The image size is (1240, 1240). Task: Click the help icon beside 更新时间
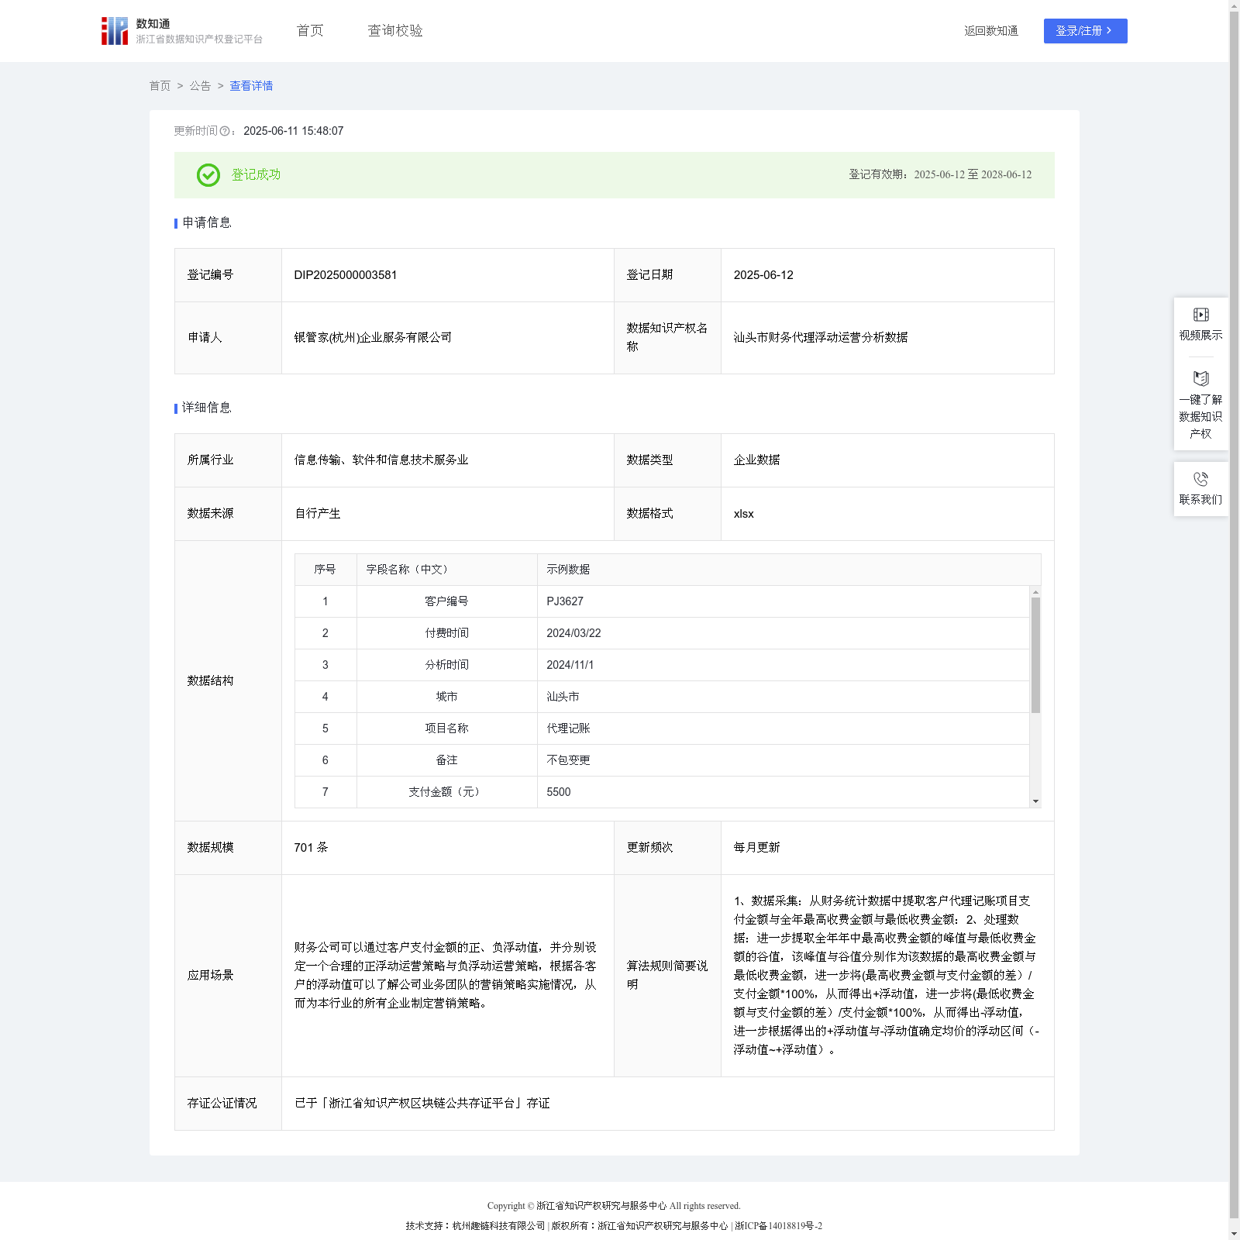coord(225,132)
